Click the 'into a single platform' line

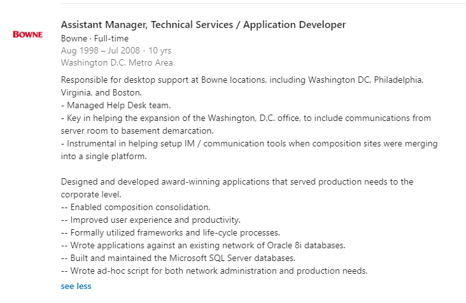[x=104, y=156]
